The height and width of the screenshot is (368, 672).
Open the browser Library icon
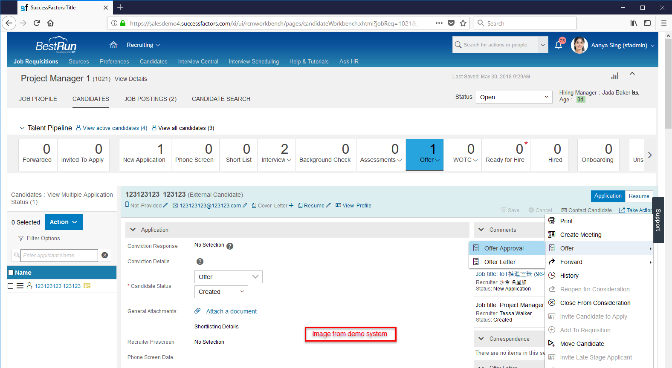[x=634, y=23]
